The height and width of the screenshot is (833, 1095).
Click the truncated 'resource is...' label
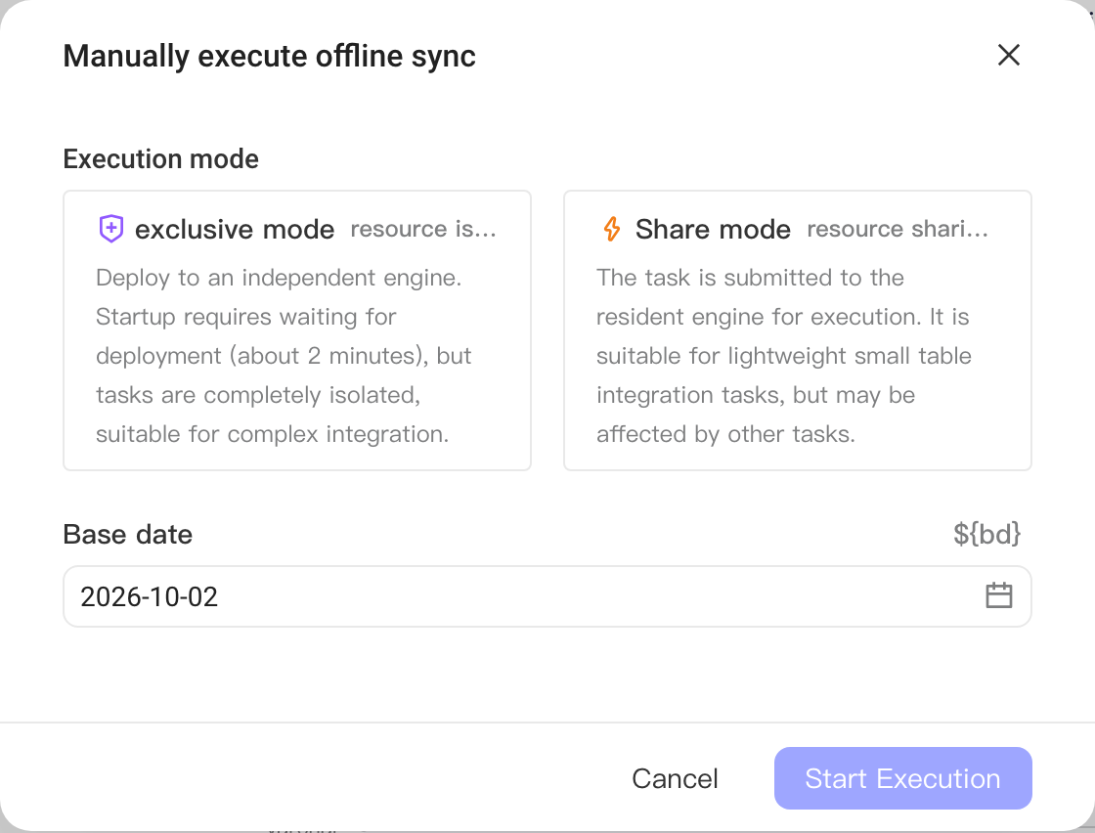[423, 229]
